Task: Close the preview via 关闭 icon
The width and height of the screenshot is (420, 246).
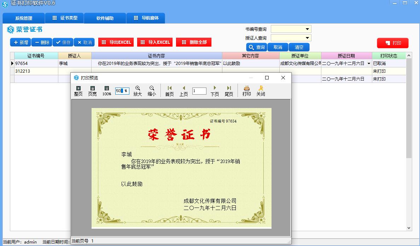Action: click(261, 91)
